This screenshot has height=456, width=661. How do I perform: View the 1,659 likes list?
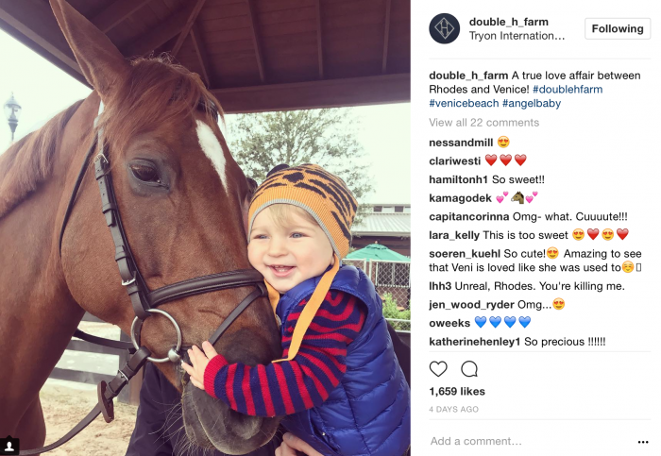tap(457, 392)
